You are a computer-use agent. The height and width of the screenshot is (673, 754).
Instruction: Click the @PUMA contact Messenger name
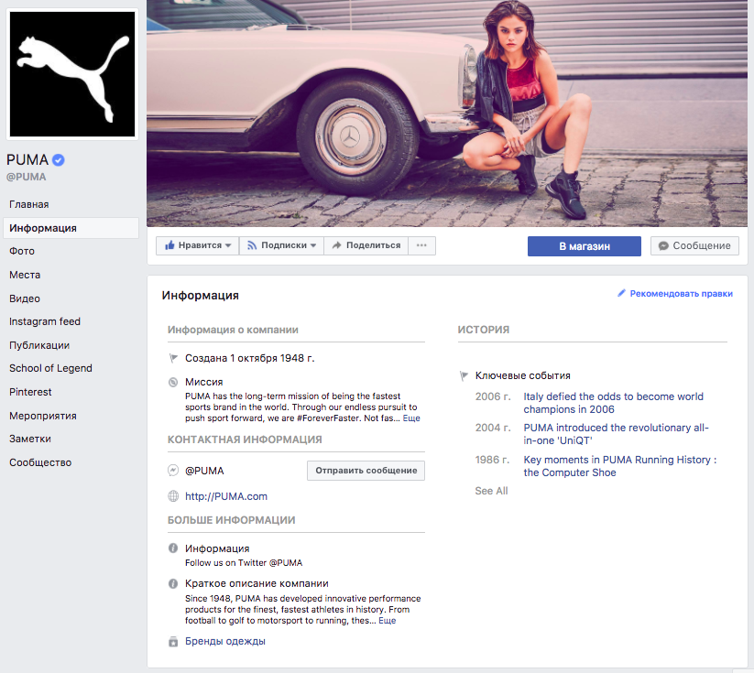[204, 471]
